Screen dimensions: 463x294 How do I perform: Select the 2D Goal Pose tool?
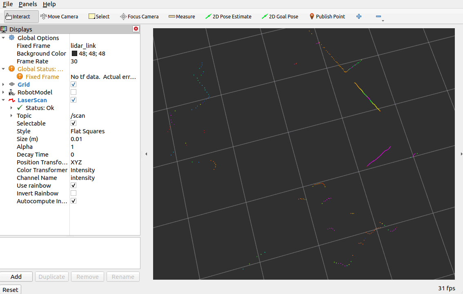point(280,17)
